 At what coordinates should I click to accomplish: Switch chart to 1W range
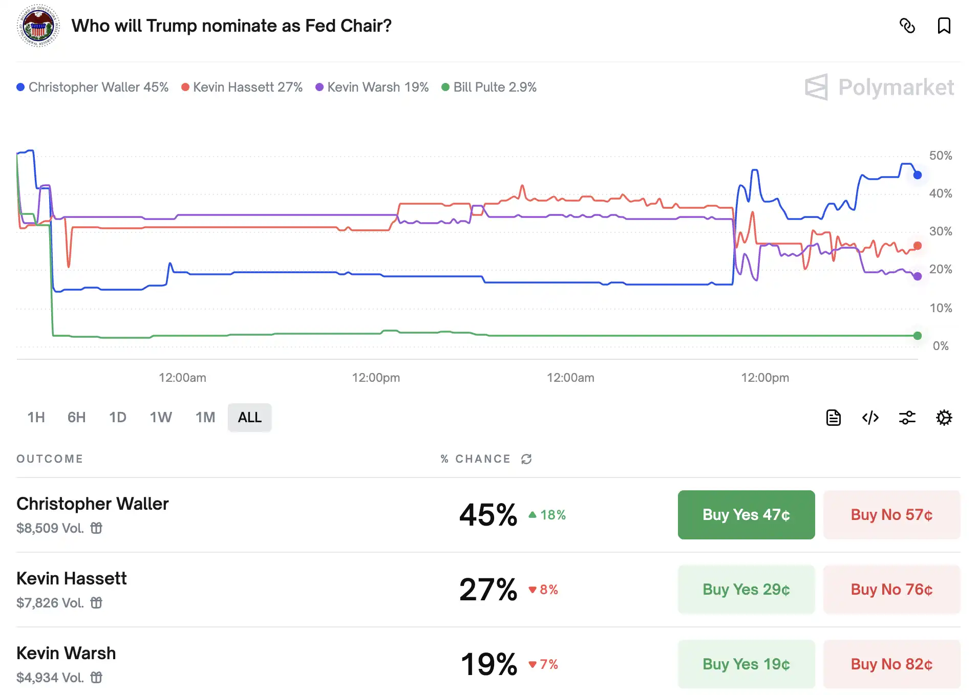tap(161, 418)
